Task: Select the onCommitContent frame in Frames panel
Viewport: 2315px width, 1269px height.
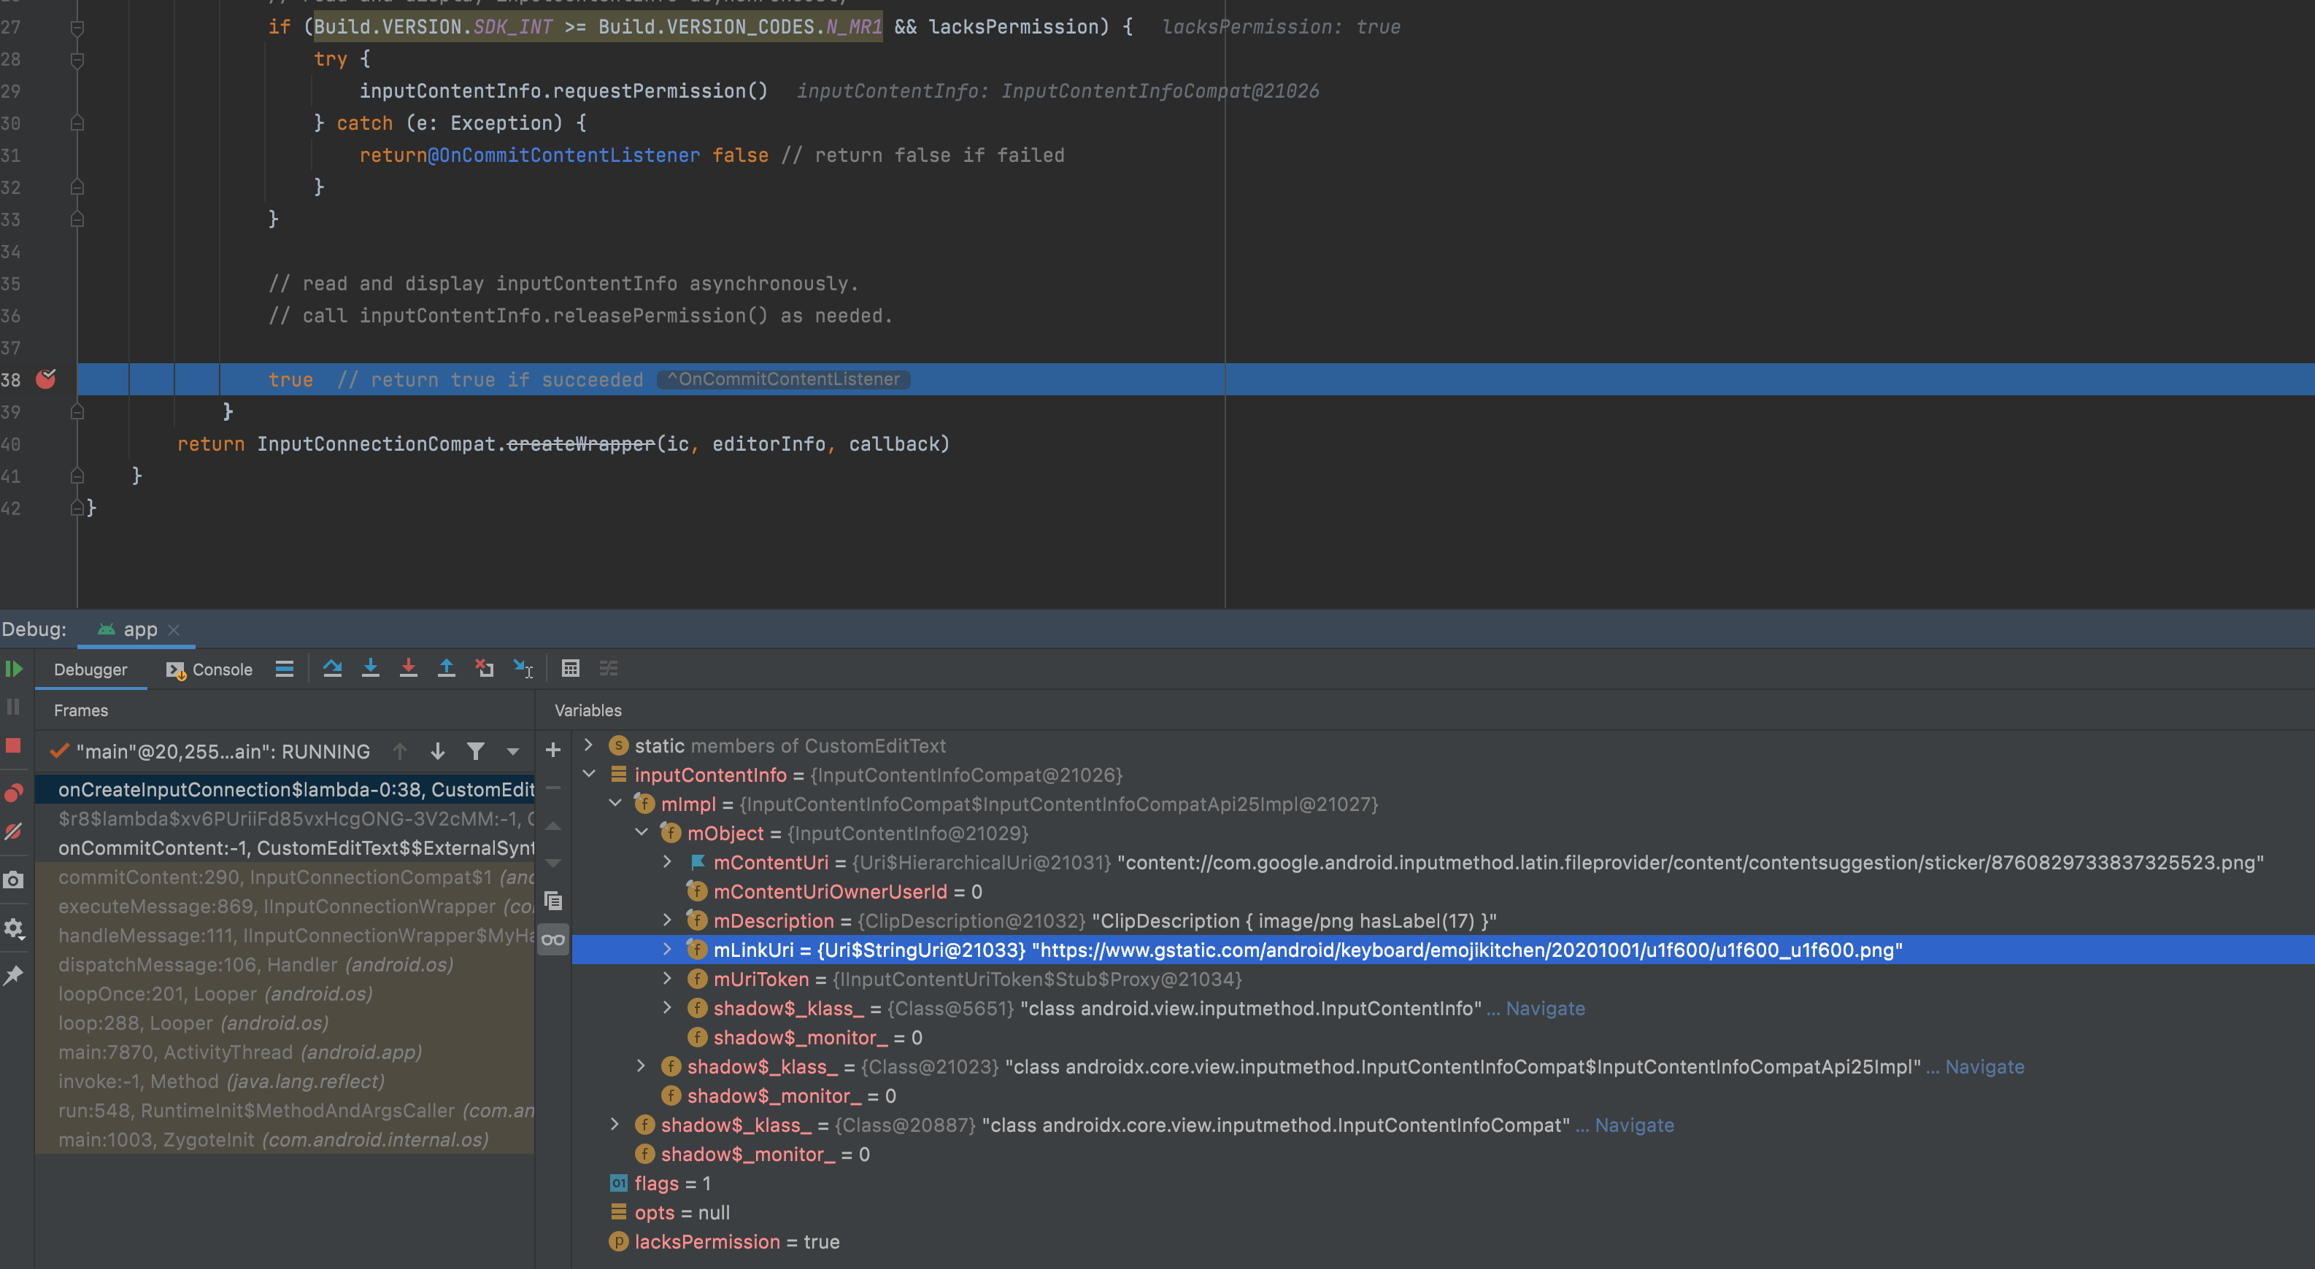Action: 296,847
